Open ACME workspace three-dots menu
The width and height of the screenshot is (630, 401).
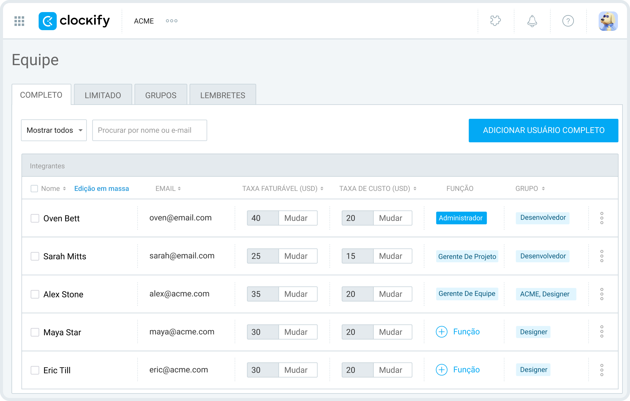[x=171, y=21]
